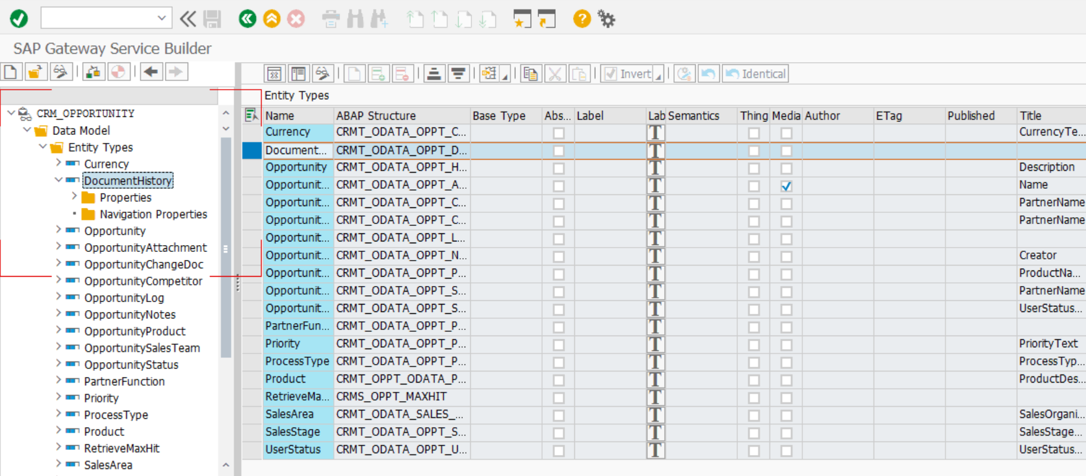Create a new project with page icon
This screenshot has width=1086, height=476.
11,72
